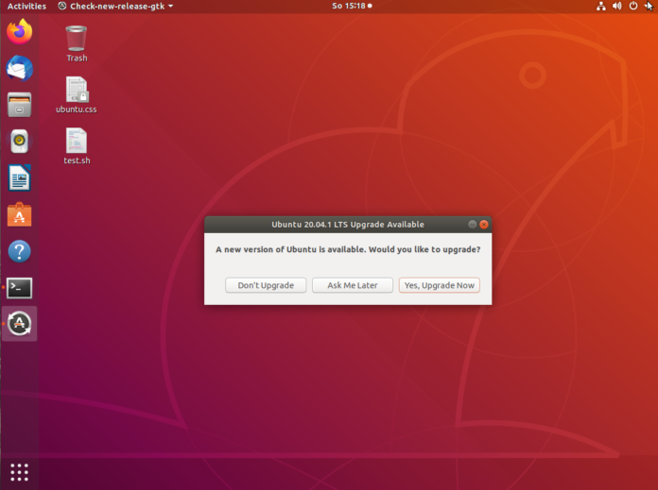Click Ask Me Later button
Viewport: 658px width, 490px height.
[353, 285]
